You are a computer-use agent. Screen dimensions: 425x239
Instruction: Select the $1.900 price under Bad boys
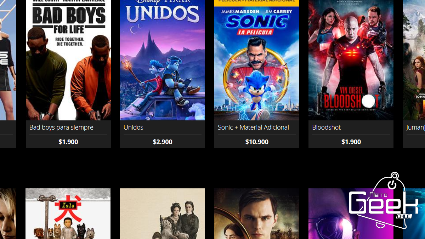click(68, 142)
